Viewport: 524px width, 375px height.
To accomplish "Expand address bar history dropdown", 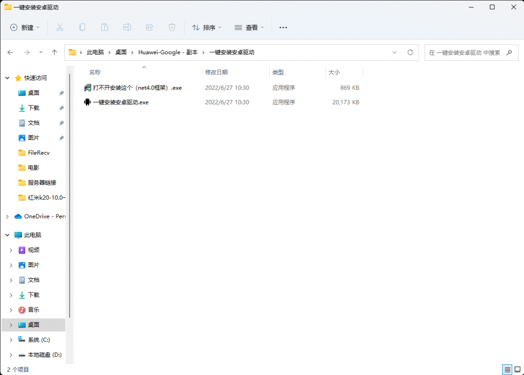I will click(395, 53).
